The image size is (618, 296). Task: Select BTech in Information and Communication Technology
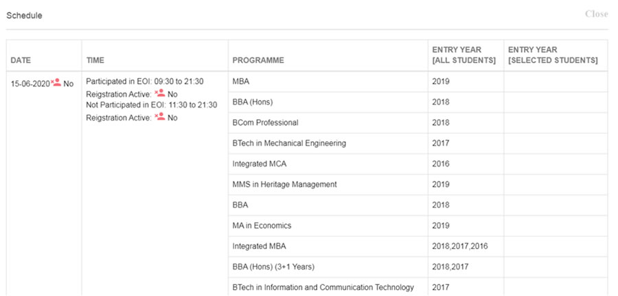click(x=323, y=287)
